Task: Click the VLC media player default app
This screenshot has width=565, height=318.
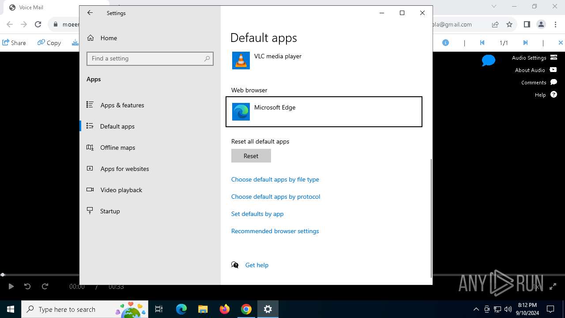Action: click(x=324, y=61)
